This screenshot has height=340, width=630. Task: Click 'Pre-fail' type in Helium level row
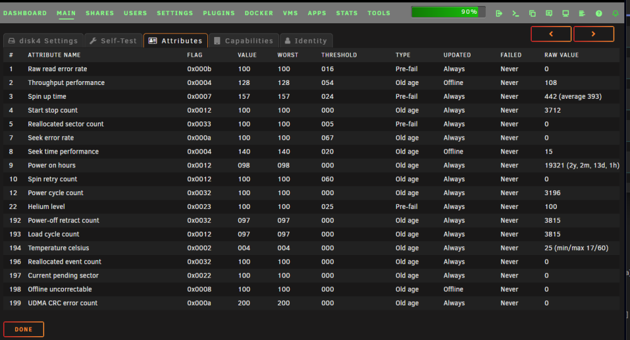(406, 207)
